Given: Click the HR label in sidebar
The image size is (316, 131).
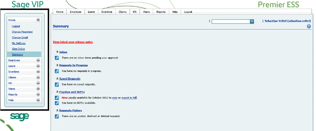Looking at the screenshot, I should (x=10, y=83).
